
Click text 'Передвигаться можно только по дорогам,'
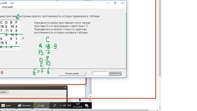tap(60, 29)
